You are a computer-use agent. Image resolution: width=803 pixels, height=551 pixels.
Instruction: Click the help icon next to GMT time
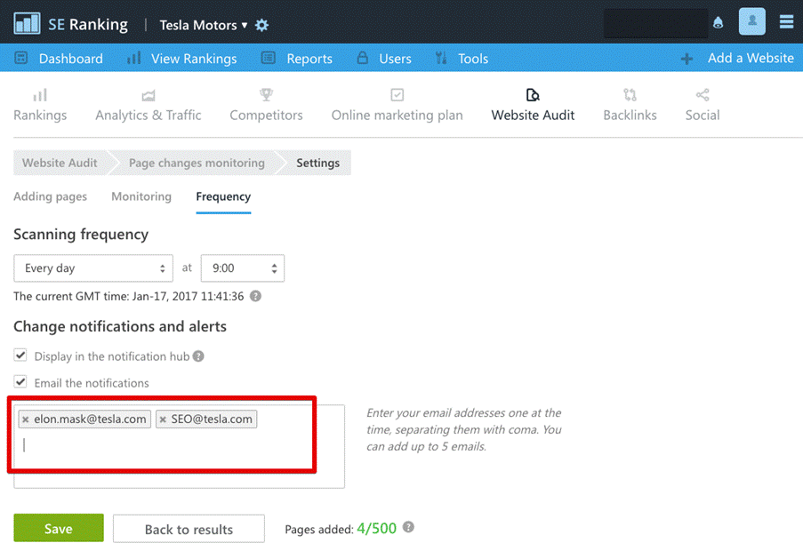(x=255, y=296)
